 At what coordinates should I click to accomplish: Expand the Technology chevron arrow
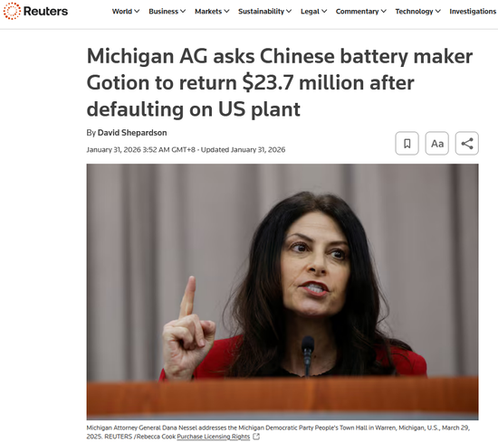tap(438, 11)
